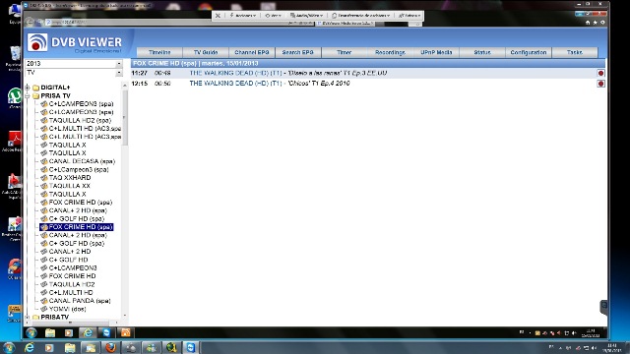Go to the Timer tab
The width and height of the screenshot is (630, 354).
pos(344,52)
